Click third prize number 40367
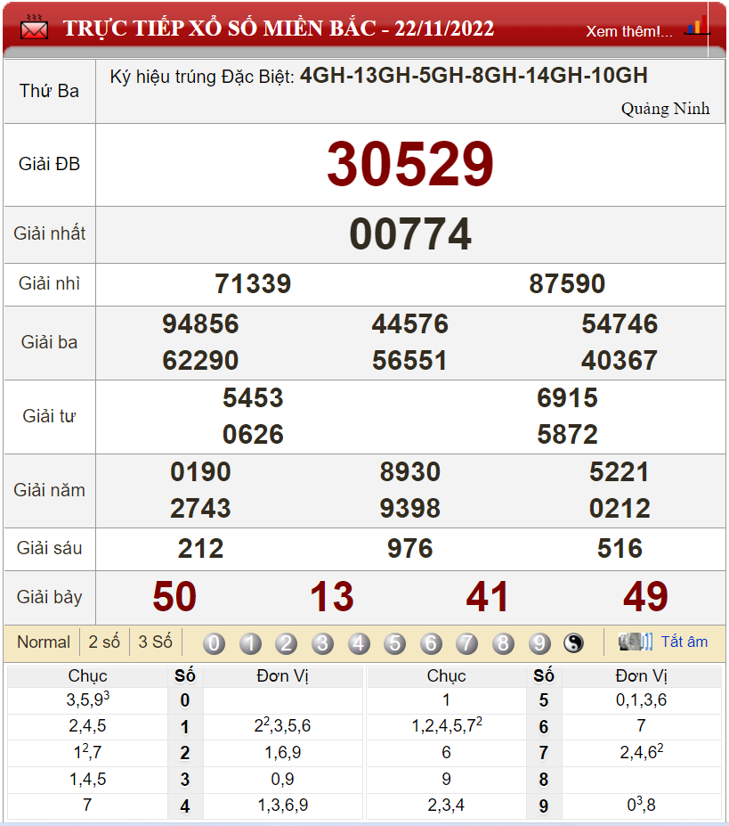Screen dimensions: 729x826 tap(620, 361)
